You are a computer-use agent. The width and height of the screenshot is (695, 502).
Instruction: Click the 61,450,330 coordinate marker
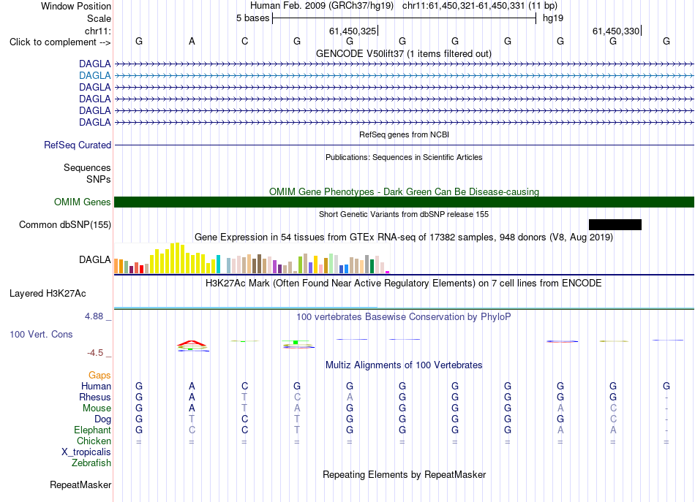pos(617,31)
